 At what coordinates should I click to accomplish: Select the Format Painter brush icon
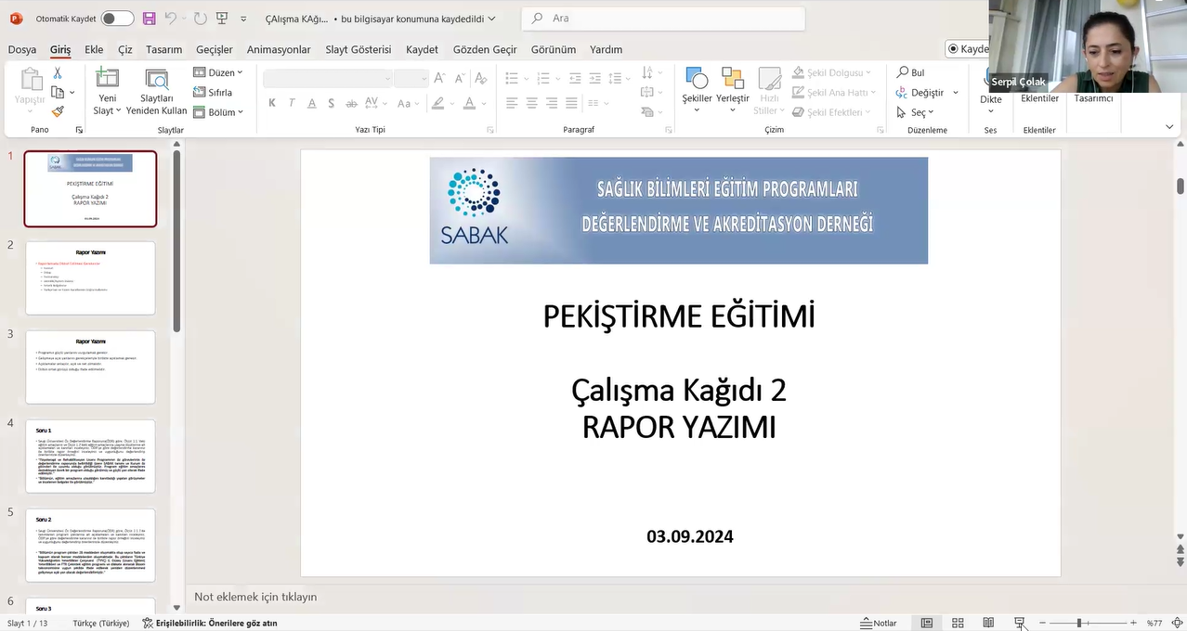coord(58,111)
